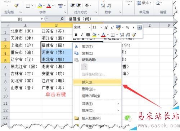Click the Name Box showing B3
This screenshot has height=131, width=180.
(x=20, y=19)
